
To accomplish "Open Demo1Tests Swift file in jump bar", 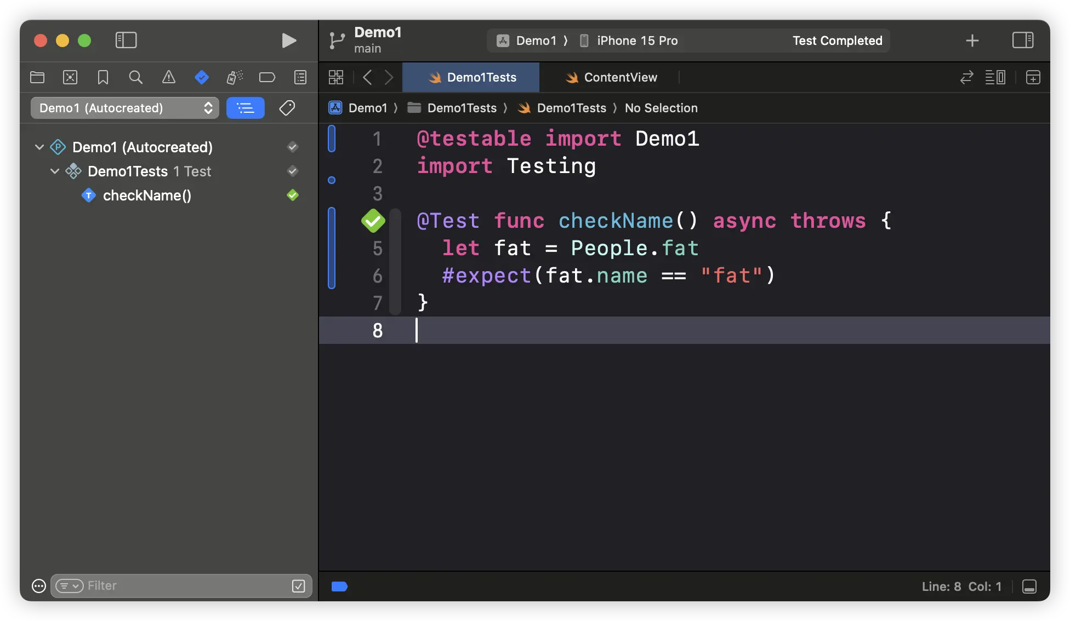I will point(562,108).
